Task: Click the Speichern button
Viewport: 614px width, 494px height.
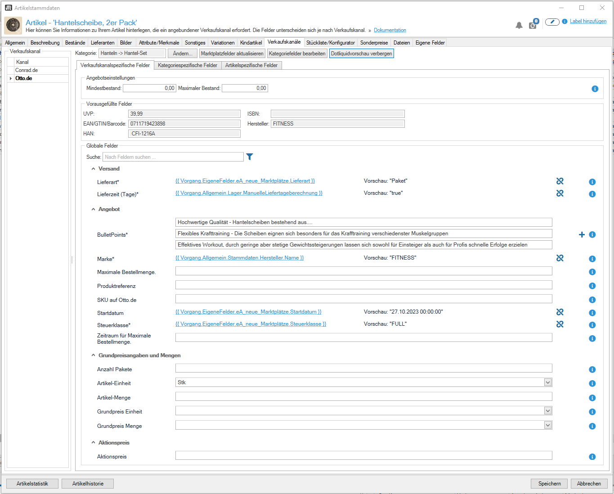Action: (x=549, y=484)
